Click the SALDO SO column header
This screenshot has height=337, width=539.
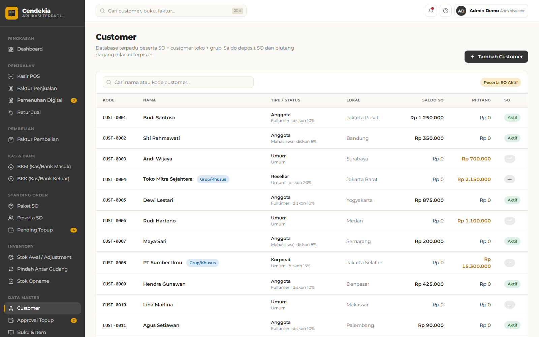point(433,100)
